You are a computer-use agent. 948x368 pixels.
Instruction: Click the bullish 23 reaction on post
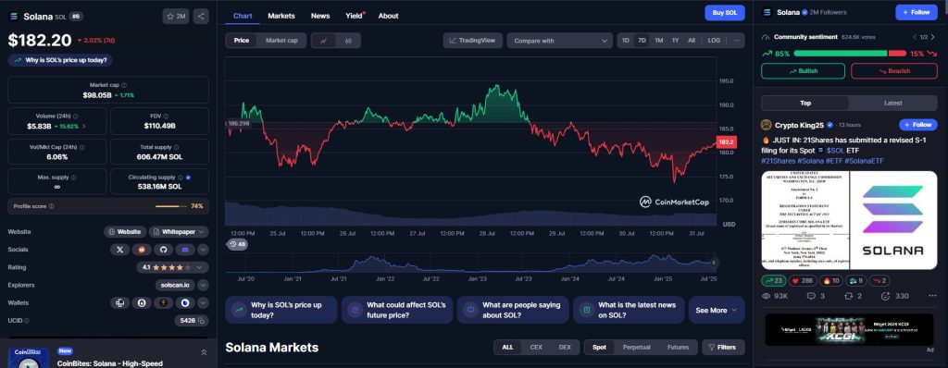tap(774, 280)
